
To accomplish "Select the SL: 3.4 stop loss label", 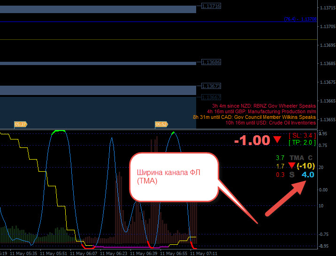I will click(302, 135).
